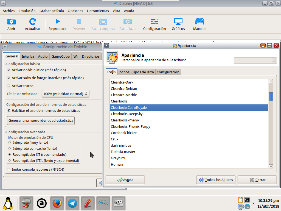Viewport: 281px width, 211px height.
Task: Switch to the Tipos de letra tab
Action: 143,72
